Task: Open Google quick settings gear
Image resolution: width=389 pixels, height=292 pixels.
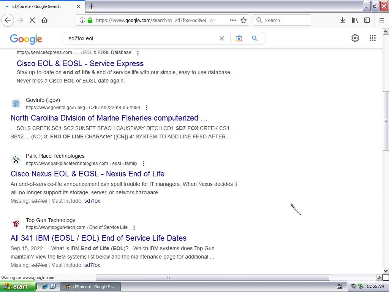Action: [355, 38]
